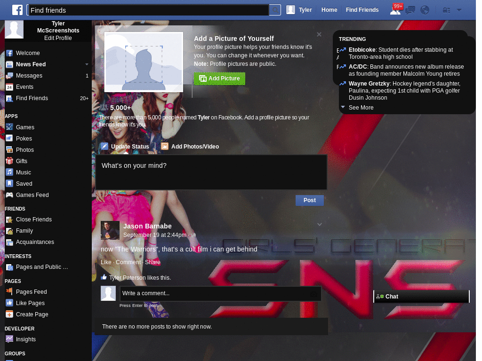Open the AC/DC trending story

tap(406, 70)
